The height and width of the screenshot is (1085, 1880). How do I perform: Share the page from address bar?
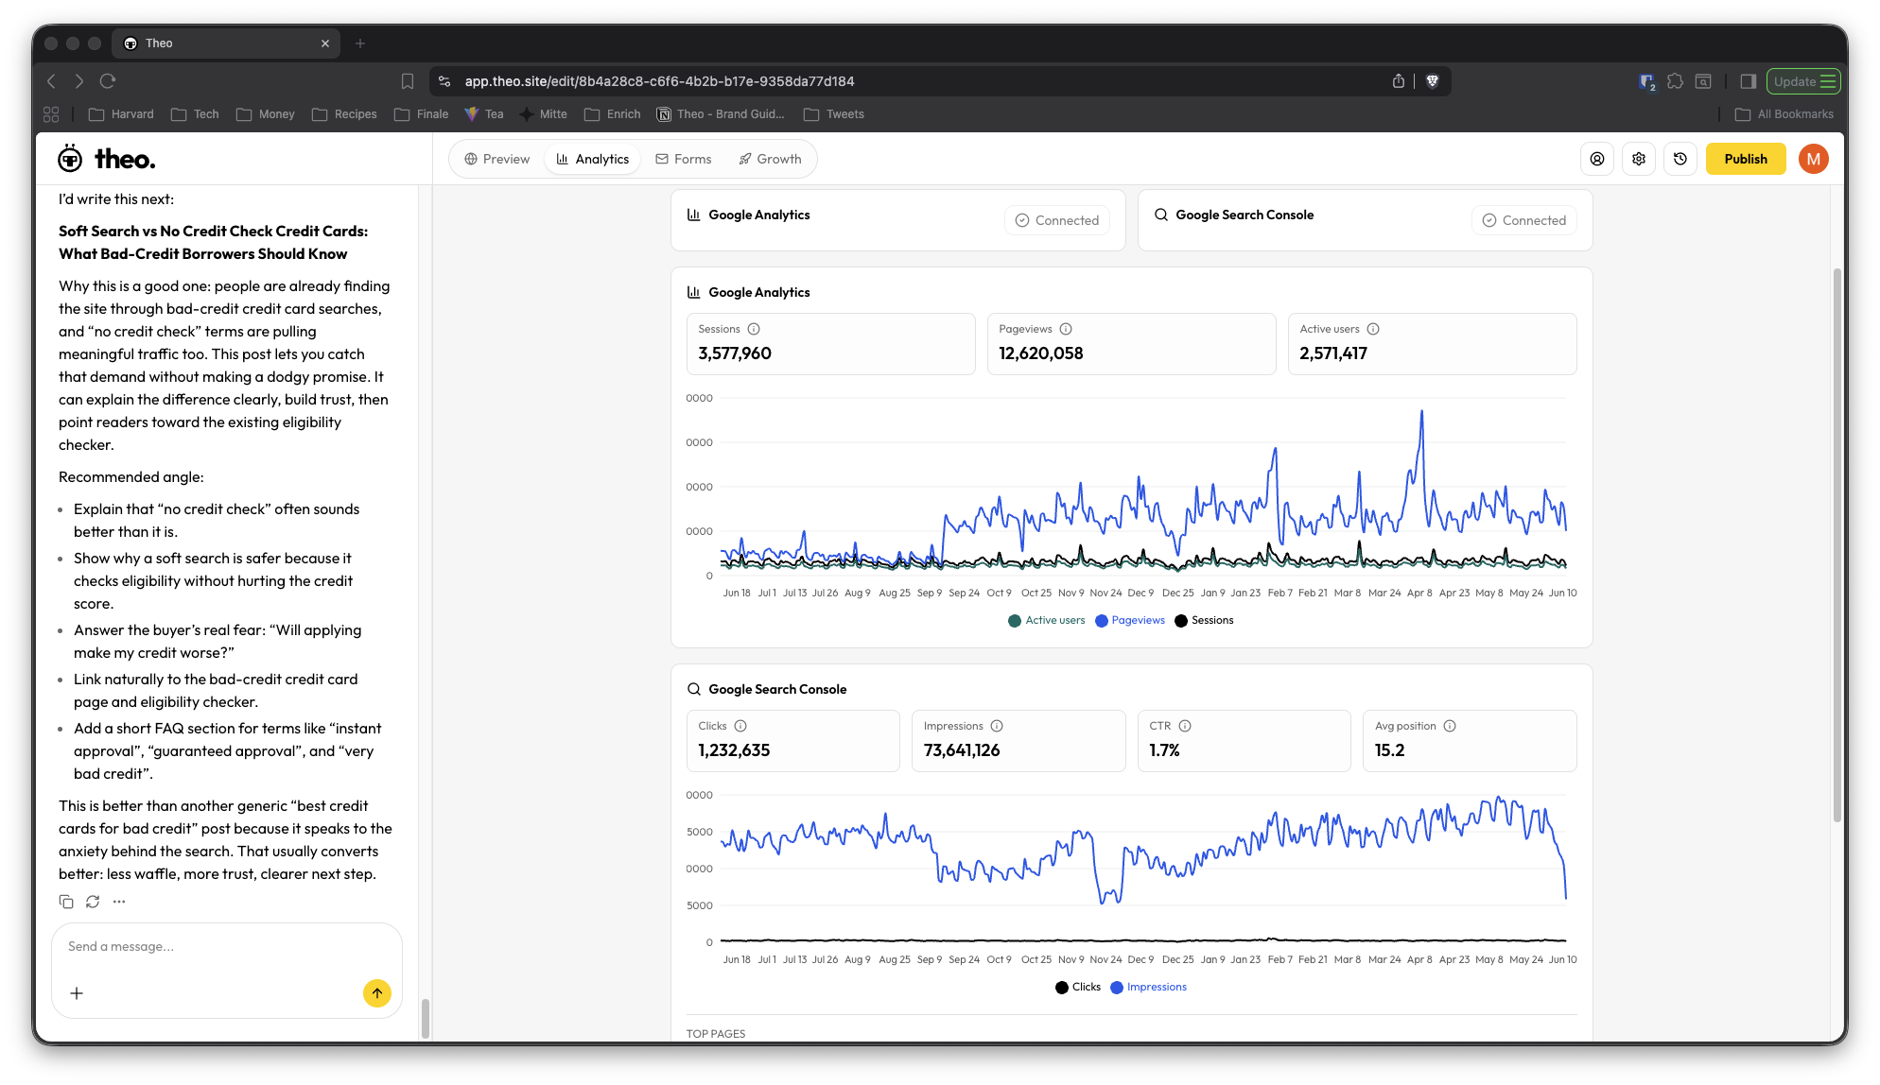click(x=1399, y=81)
